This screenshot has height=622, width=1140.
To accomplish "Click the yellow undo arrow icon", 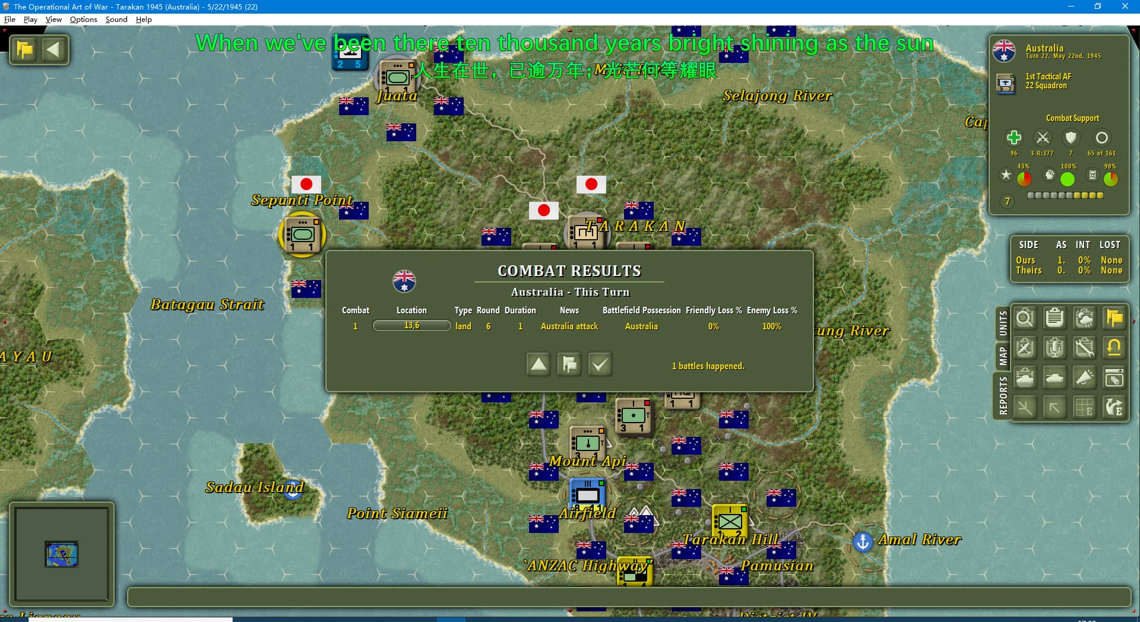I will click(x=1114, y=348).
